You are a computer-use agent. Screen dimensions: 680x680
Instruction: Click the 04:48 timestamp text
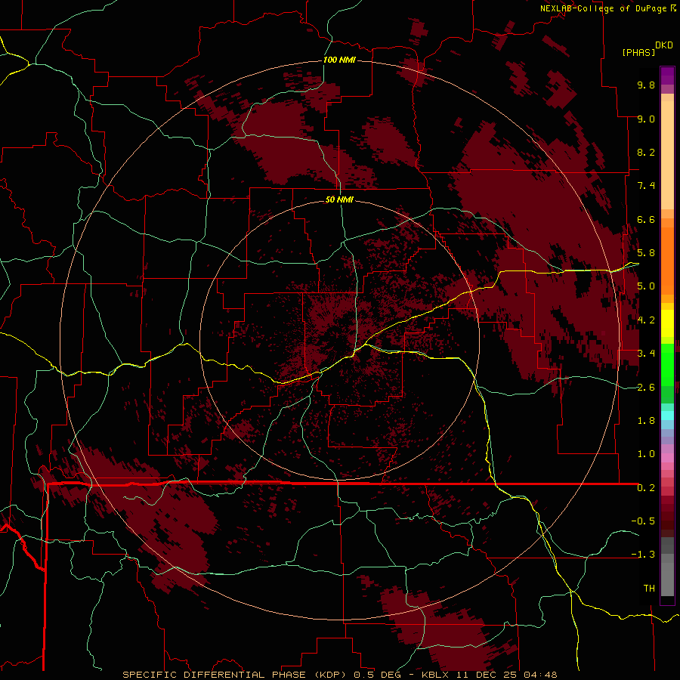click(x=540, y=675)
